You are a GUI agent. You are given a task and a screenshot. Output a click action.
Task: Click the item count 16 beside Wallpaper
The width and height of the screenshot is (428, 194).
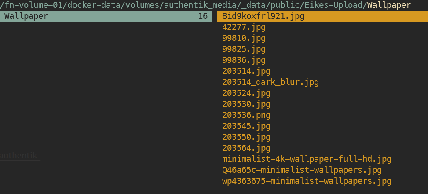(203, 16)
